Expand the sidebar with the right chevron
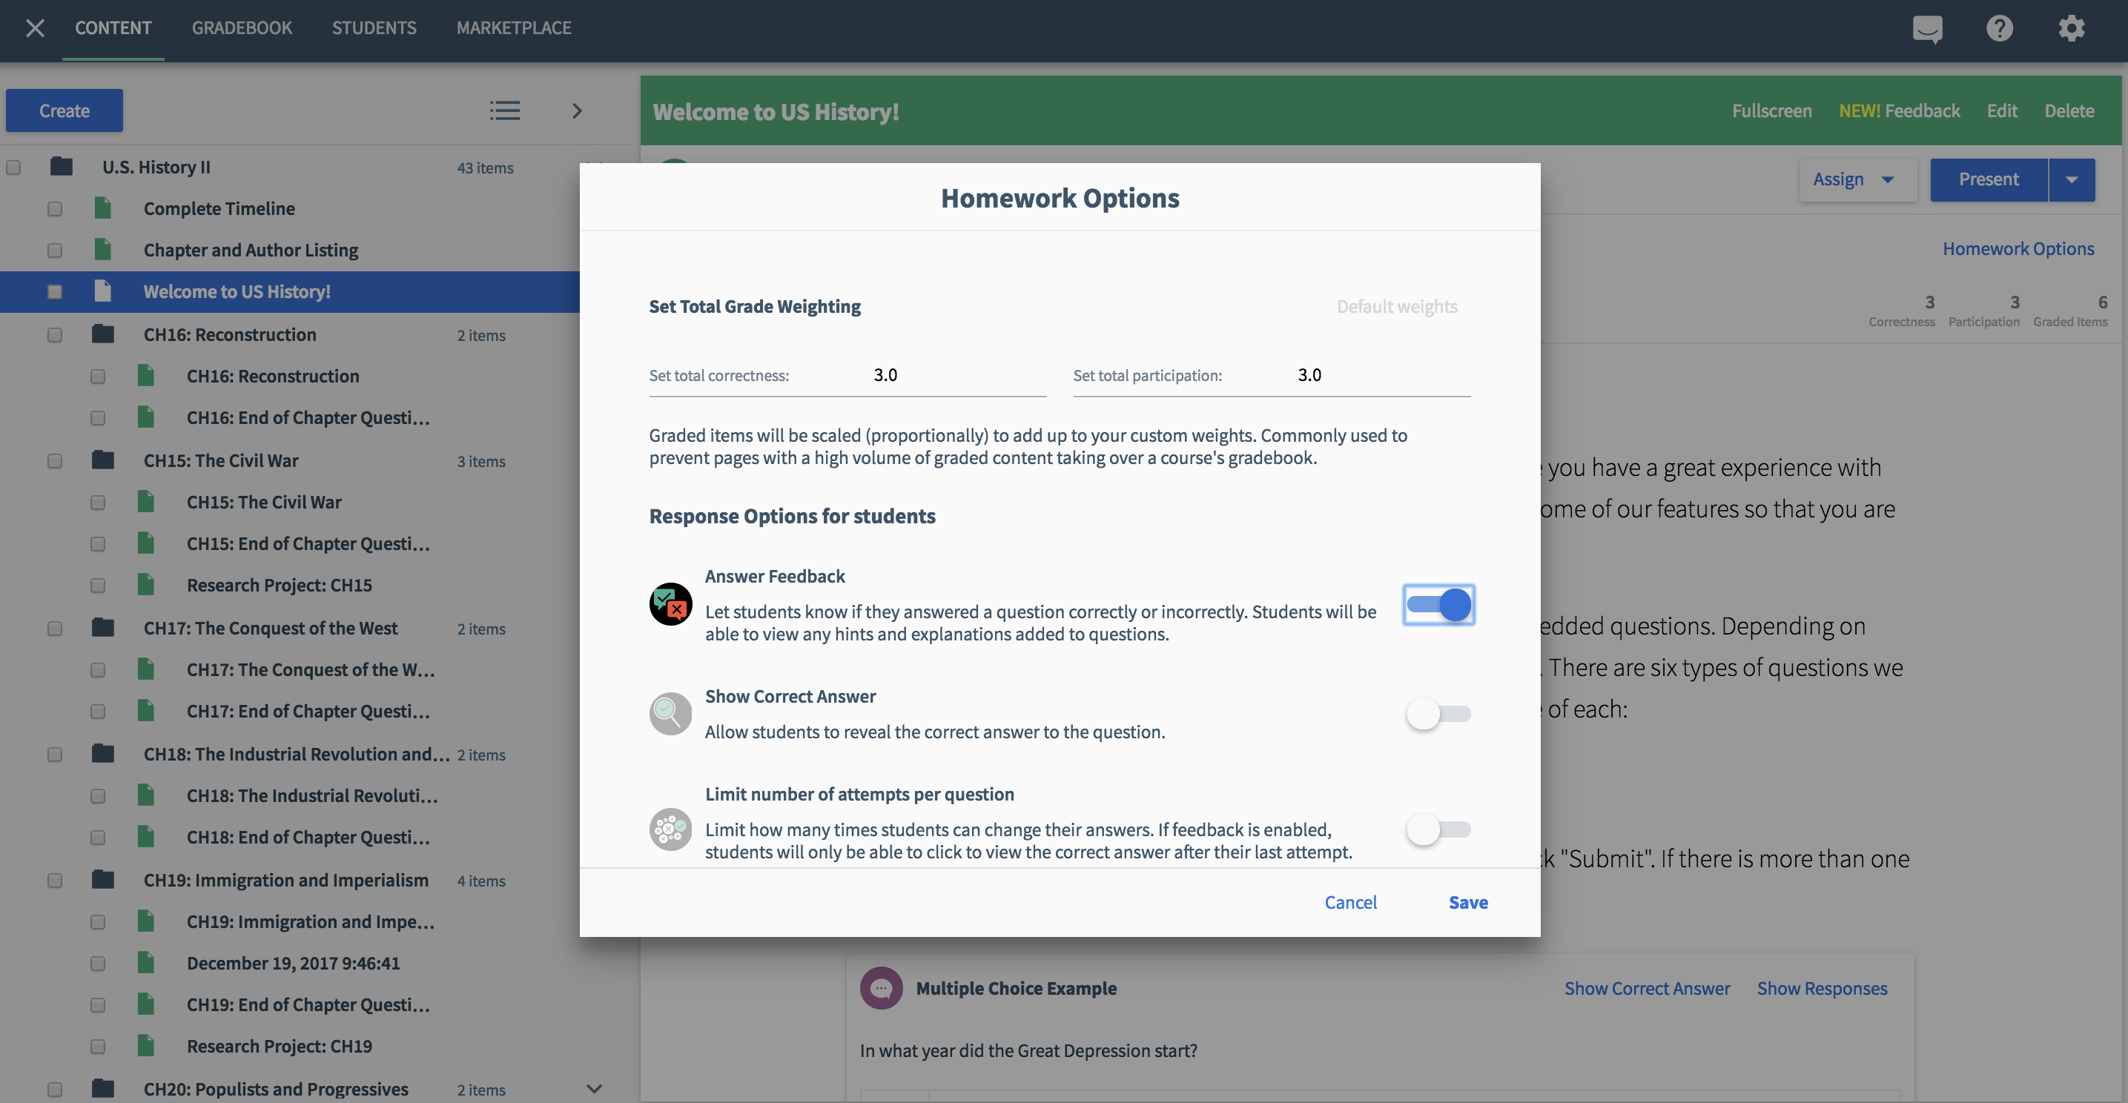The image size is (2128, 1103). click(577, 110)
